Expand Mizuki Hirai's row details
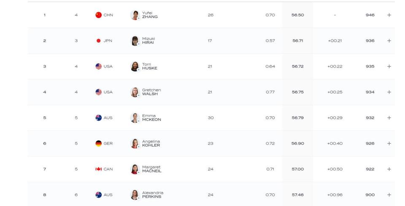This screenshot has width=405, height=206. [389, 41]
